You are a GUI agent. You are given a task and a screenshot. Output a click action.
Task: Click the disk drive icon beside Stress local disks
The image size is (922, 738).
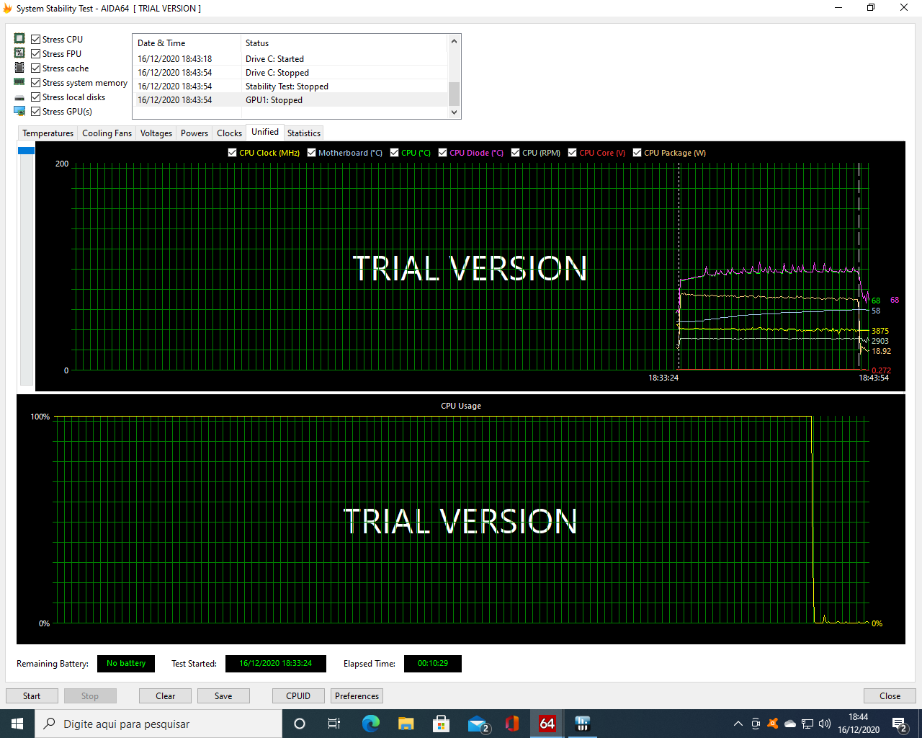click(19, 97)
